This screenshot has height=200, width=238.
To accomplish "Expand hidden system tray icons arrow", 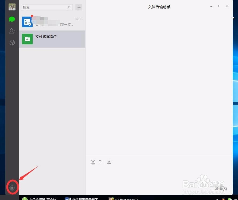I will [217, 199].
